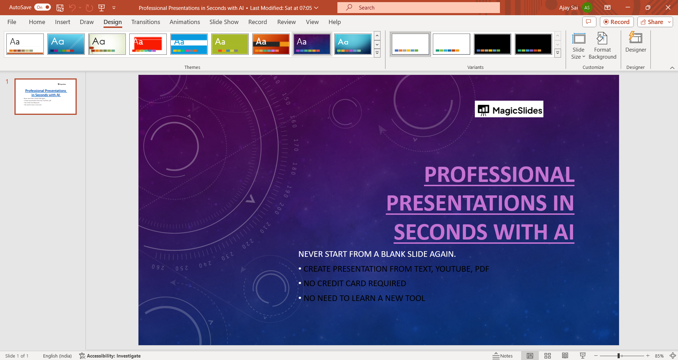Start presentation from beginning icon
678x360 pixels.
tap(101, 7)
